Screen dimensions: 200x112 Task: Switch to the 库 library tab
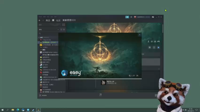pyautogui.click(x=53, y=20)
